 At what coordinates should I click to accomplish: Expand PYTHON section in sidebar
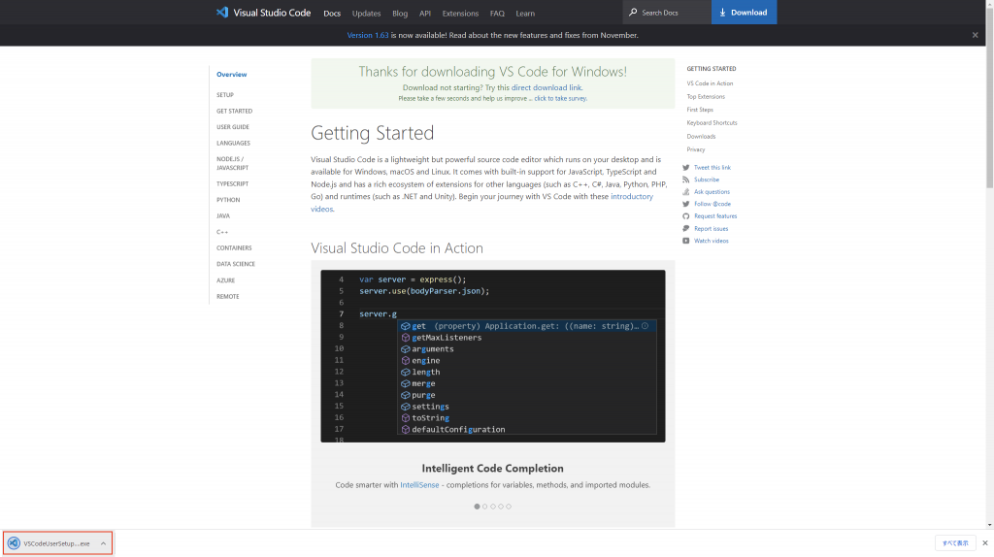pyautogui.click(x=228, y=200)
